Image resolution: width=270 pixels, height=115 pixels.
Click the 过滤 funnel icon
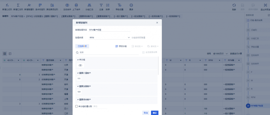point(101,5)
